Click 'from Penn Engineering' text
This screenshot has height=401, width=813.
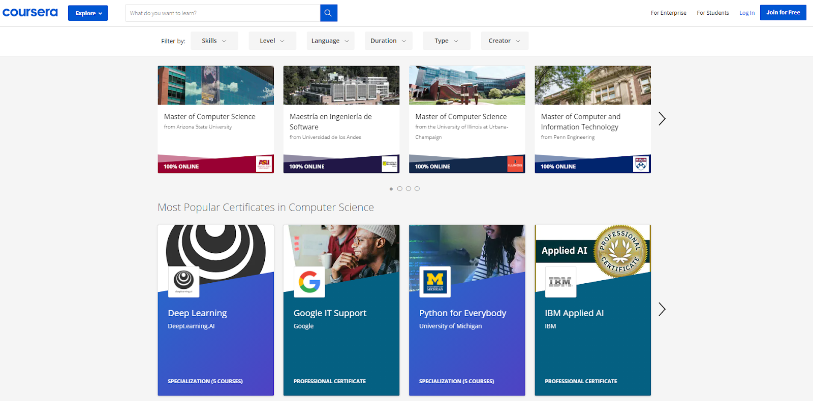point(568,138)
